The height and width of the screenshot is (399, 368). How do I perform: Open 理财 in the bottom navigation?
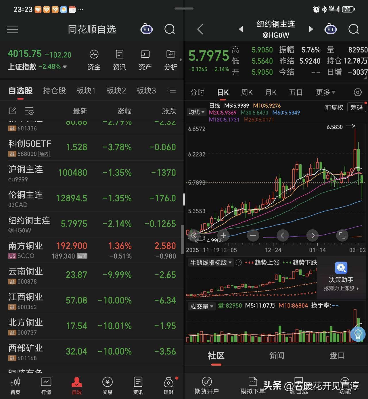tap(168, 386)
